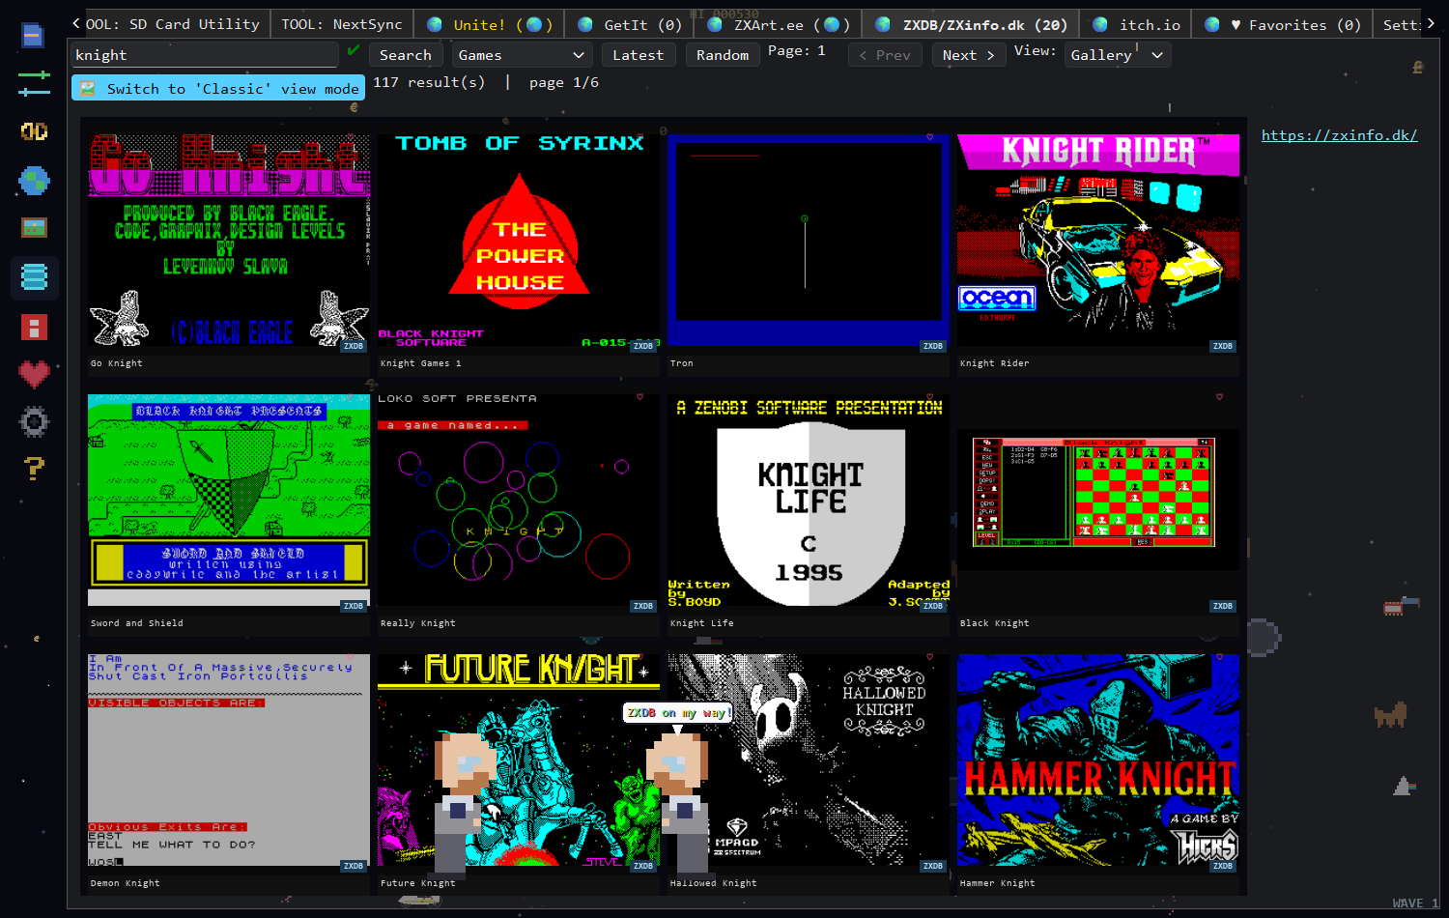Image resolution: width=1449 pixels, height=918 pixels.
Task: Open the https://zxinfo.dk/ link
Action: (1339, 135)
